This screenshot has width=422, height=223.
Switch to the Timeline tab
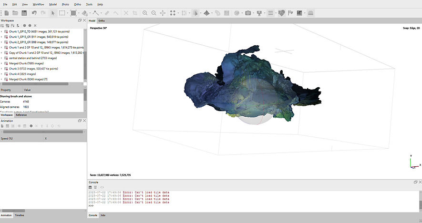pos(20,215)
